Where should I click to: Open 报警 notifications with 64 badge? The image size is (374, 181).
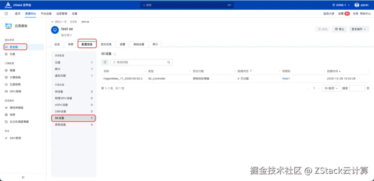click(344, 14)
